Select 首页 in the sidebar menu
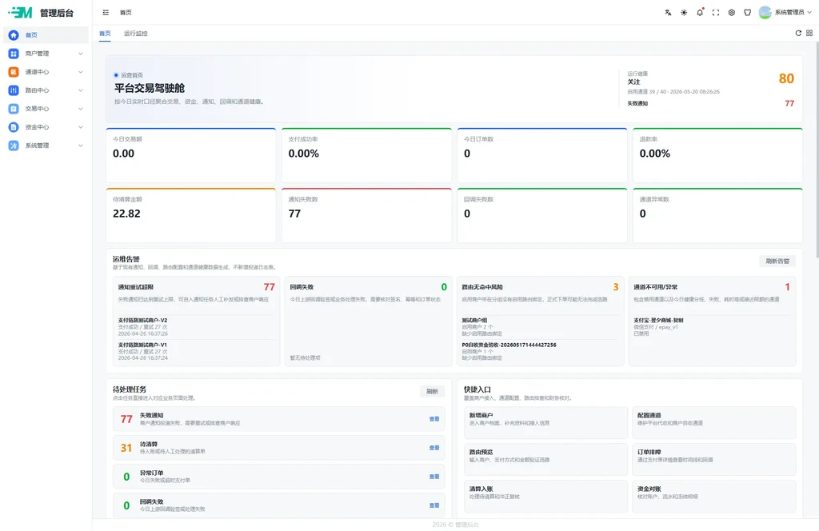Viewport: 819px width, 531px height. tap(46, 35)
